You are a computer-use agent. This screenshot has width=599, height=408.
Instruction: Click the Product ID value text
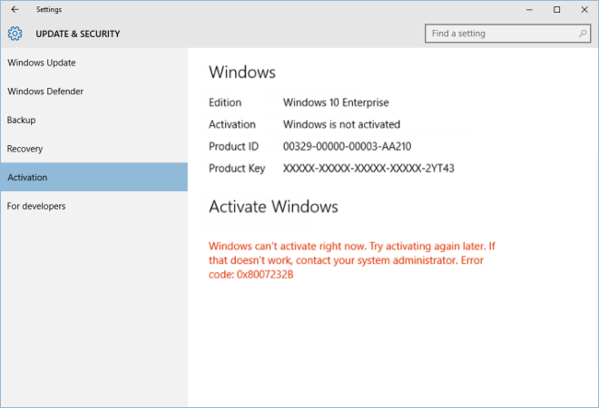[x=348, y=146]
